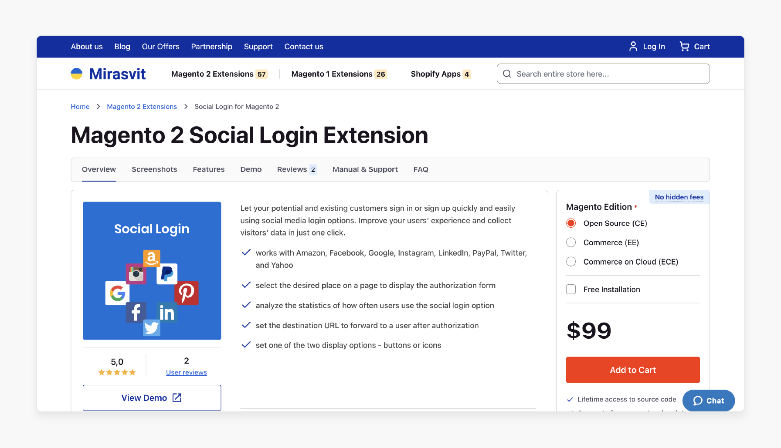Switch to the Screenshots tab
Image resolution: width=781 pixels, height=448 pixels.
point(154,169)
